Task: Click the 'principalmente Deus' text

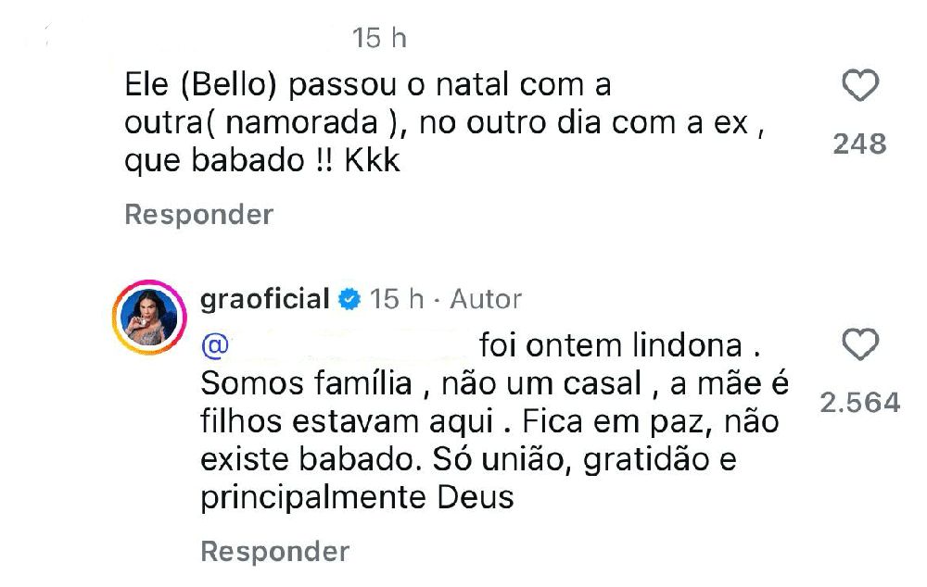Action: click(x=357, y=497)
